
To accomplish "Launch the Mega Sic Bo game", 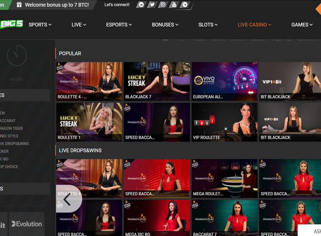I will 157,218.
